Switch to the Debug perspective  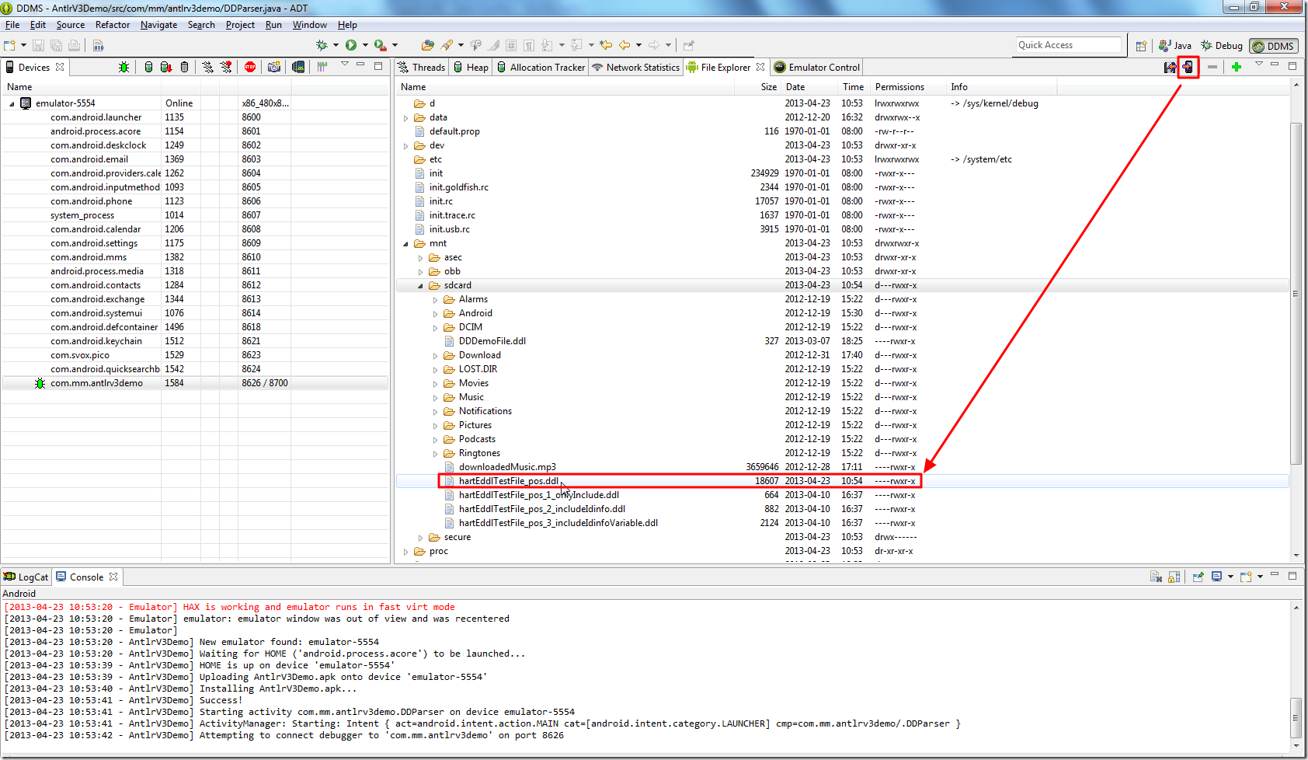(1222, 46)
